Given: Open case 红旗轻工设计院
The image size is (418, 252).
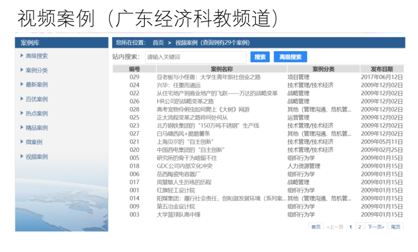Looking at the screenshot, I should [x=175, y=190].
